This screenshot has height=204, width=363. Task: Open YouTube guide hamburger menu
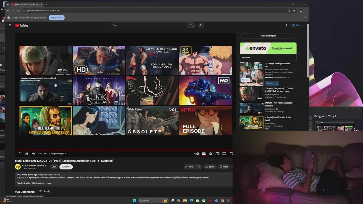(10, 25)
